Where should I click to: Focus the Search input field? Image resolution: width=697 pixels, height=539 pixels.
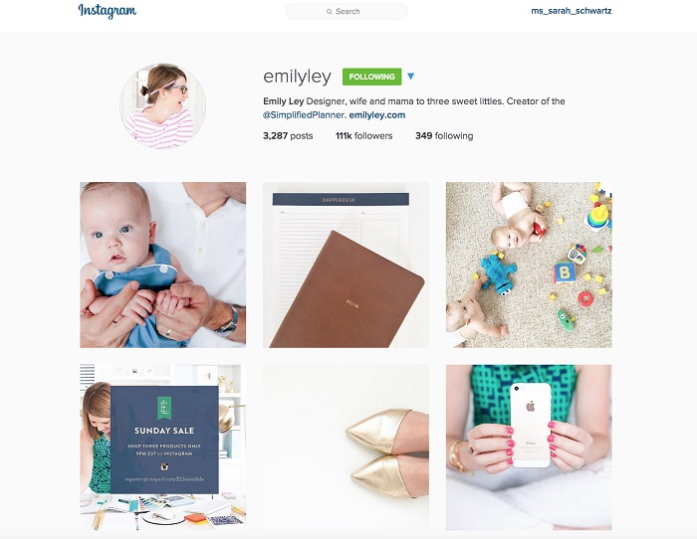346,12
